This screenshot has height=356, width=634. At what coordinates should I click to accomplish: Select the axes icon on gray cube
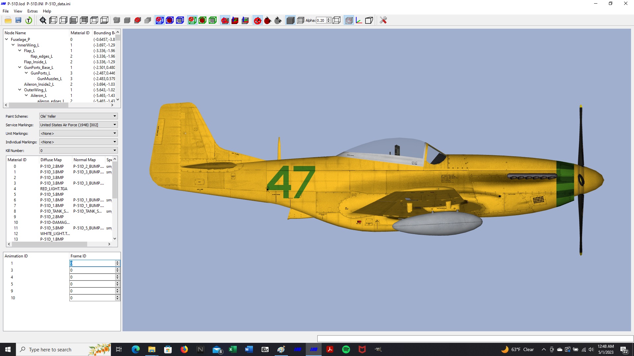point(245,20)
